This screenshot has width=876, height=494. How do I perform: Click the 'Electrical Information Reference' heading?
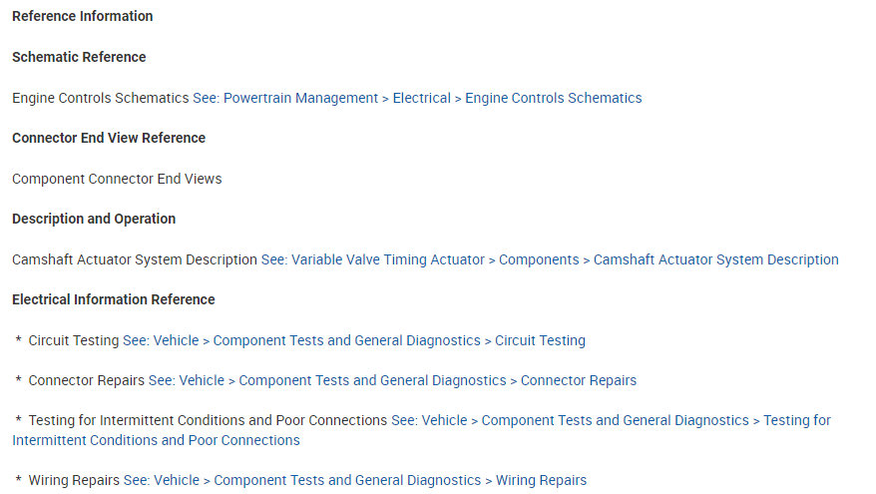click(x=114, y=299)
